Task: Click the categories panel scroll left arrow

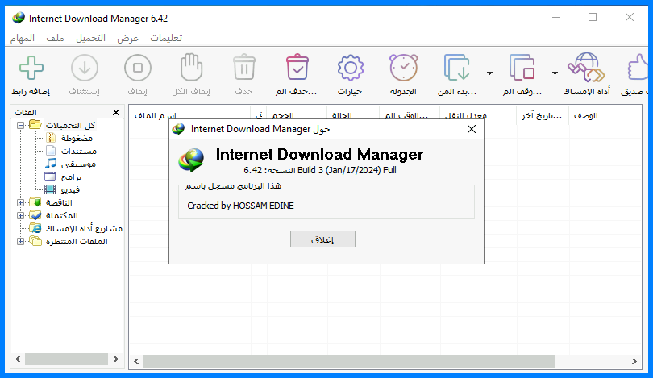Action: [18, 359]
